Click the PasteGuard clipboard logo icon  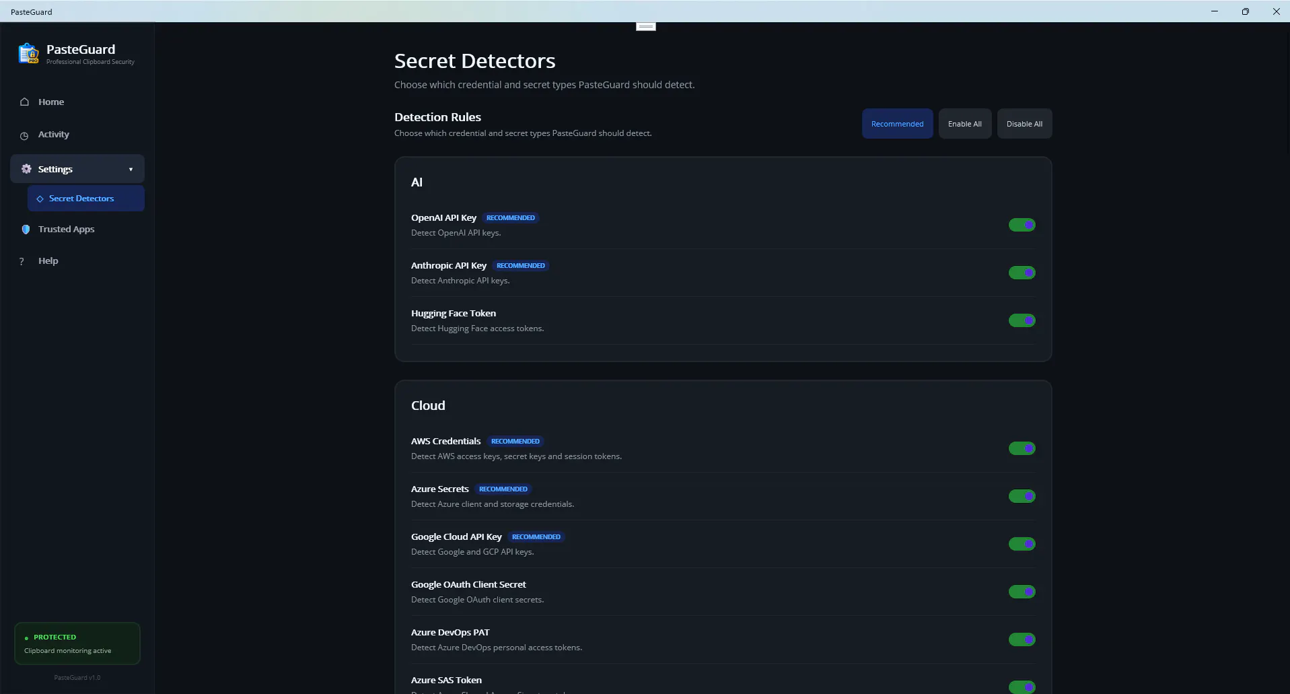coord(28,53)
